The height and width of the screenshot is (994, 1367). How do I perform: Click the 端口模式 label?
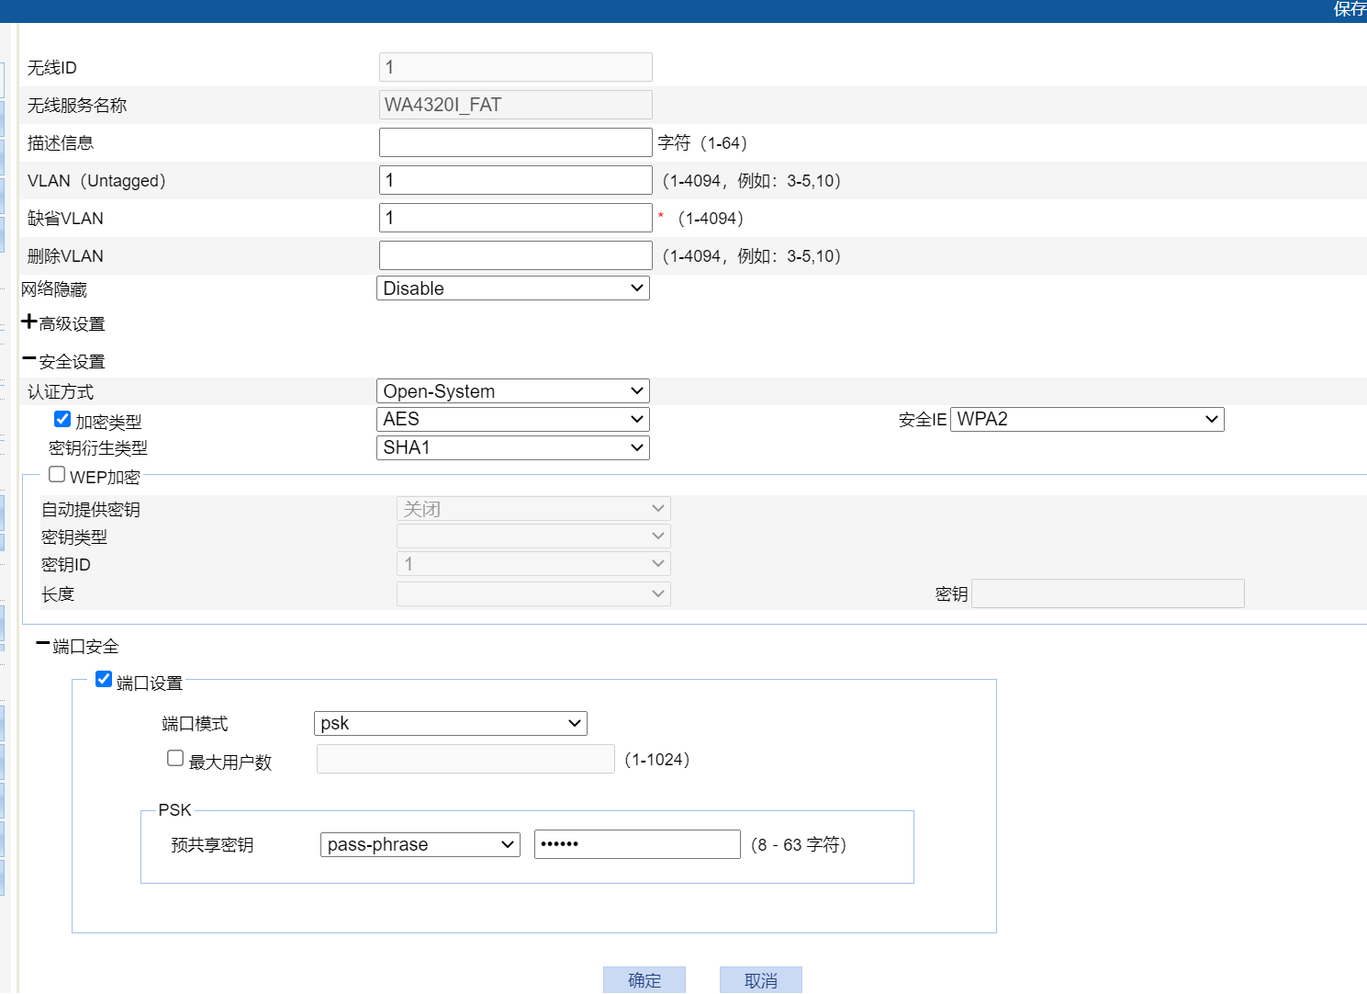195,724
